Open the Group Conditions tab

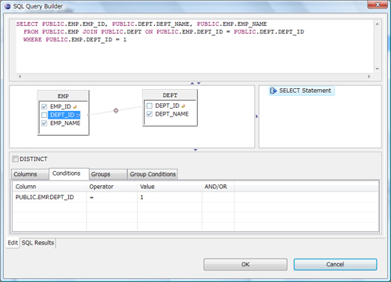[x=152, y=174]
